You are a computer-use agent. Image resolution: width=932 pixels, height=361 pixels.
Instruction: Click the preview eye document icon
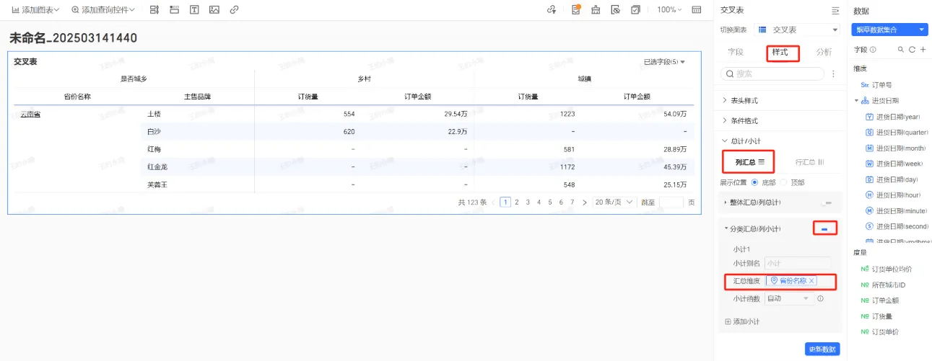click(x=615, y=10)
